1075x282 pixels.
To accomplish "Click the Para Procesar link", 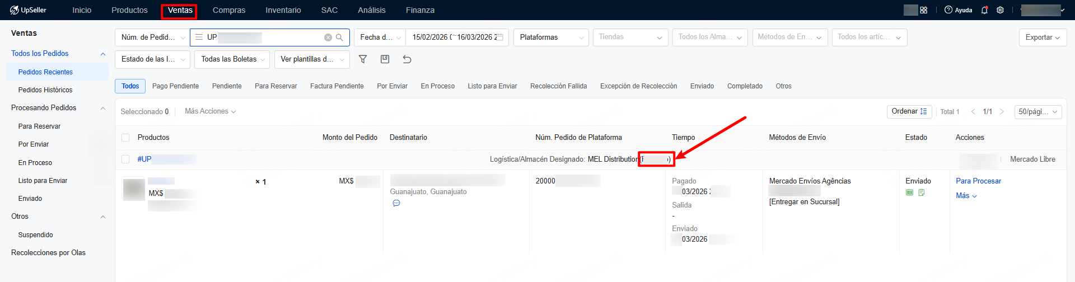I will (x=978, y=181).
